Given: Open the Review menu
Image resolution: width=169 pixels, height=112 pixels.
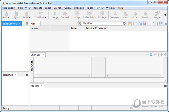Looking at the screenshot, I should [x=100, y=8].
